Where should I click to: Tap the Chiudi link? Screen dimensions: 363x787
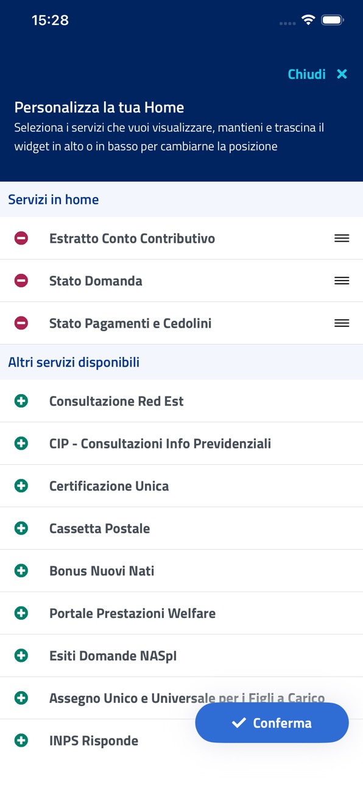(x=306, y=74)
